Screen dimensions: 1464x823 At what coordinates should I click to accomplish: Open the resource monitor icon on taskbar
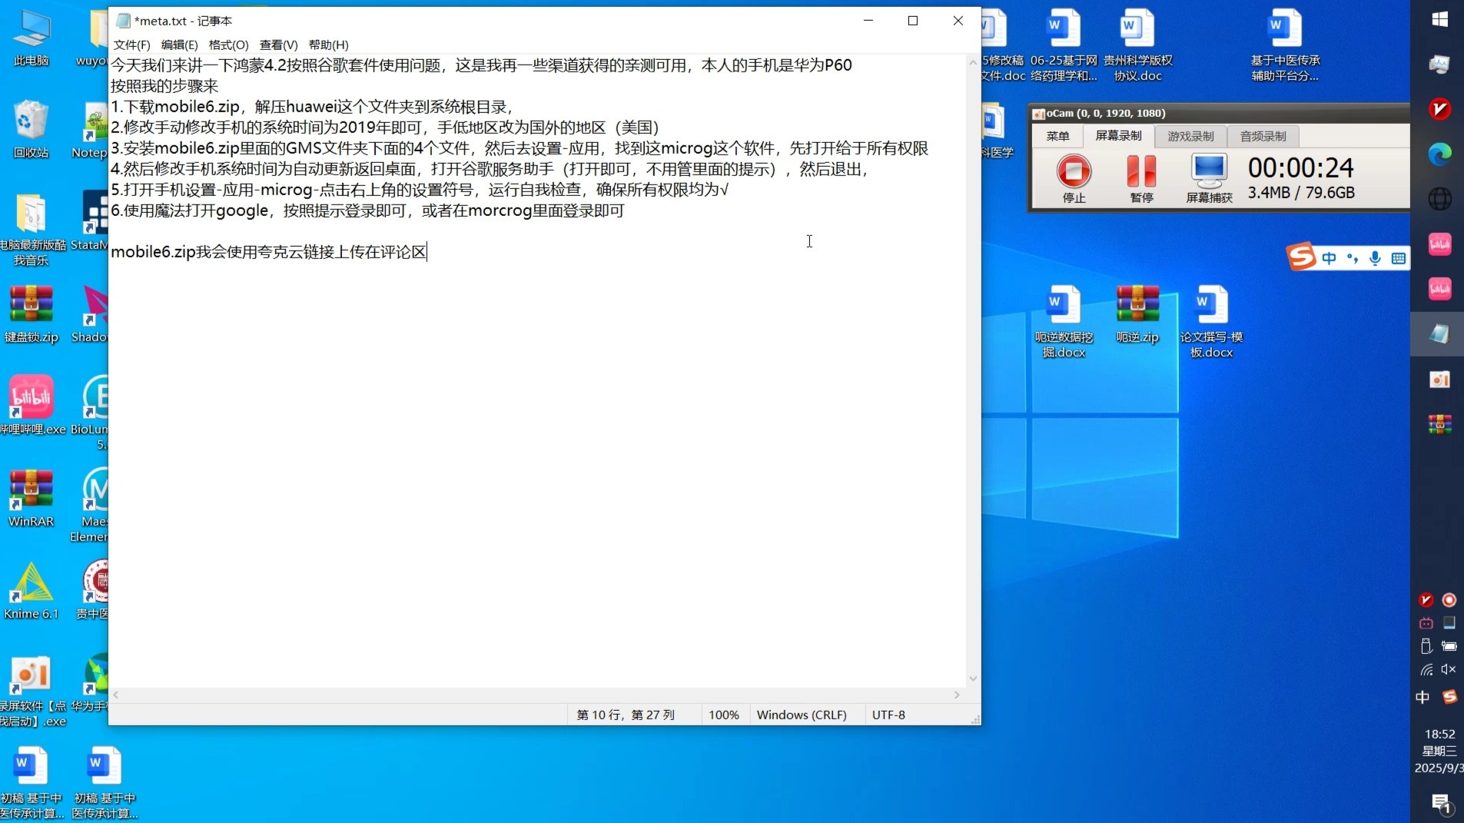click(1439, 65)
